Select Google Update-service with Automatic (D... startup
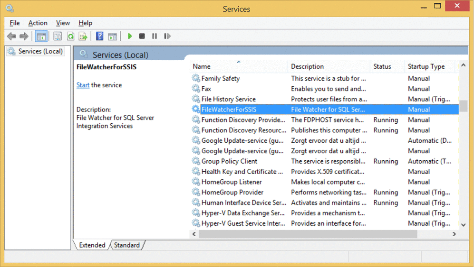474x267 pixels. [x=325, y=140]
